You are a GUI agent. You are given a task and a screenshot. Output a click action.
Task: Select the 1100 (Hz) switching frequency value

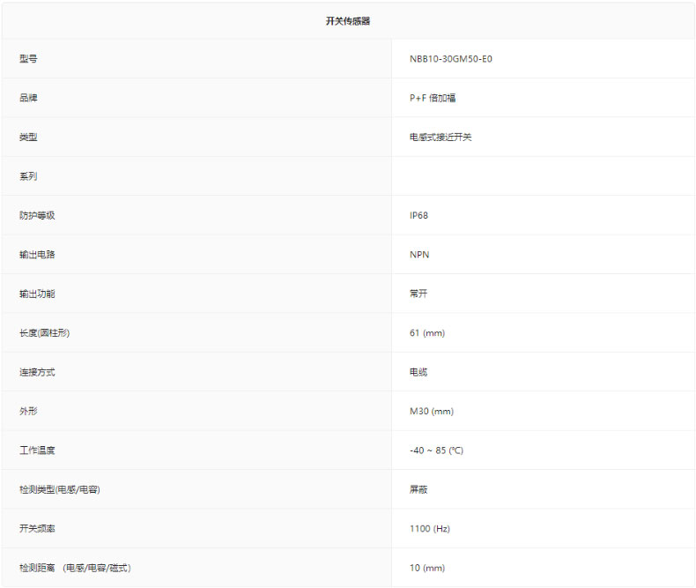430,529
